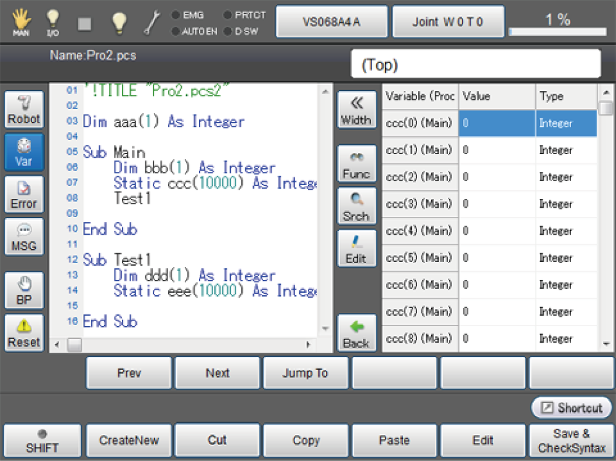The image size is (616, 461).
Task: Open the MSG message panel
Action: [x=24, y=237]
